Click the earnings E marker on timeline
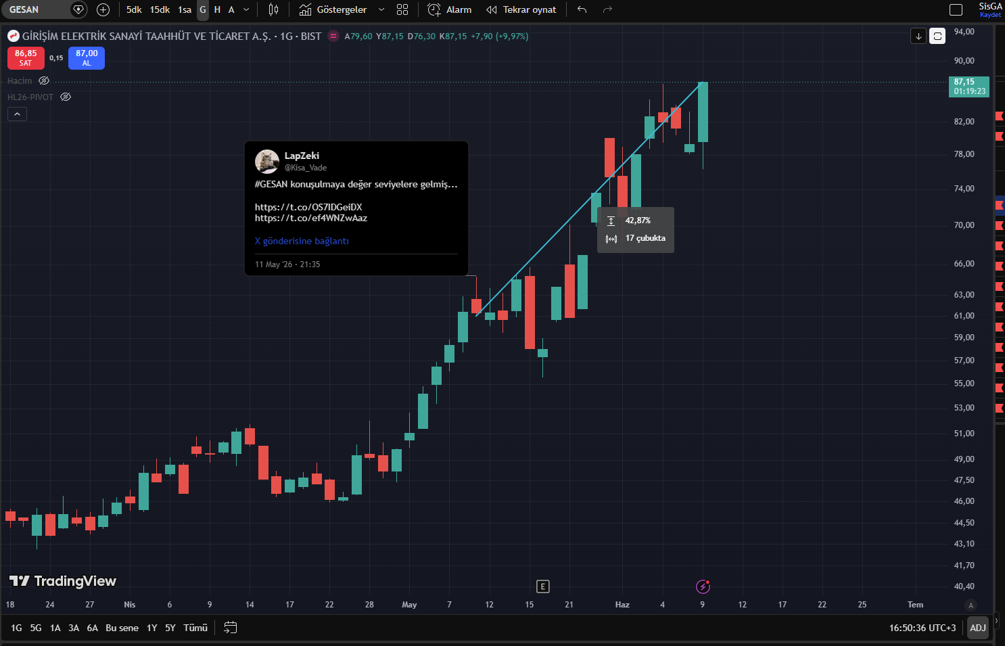The height and width of the screenshot is (646, 1005). click(542, 586)
